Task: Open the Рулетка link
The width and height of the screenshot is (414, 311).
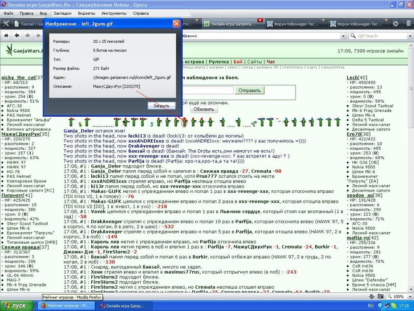Action: (x=219, y=61)
